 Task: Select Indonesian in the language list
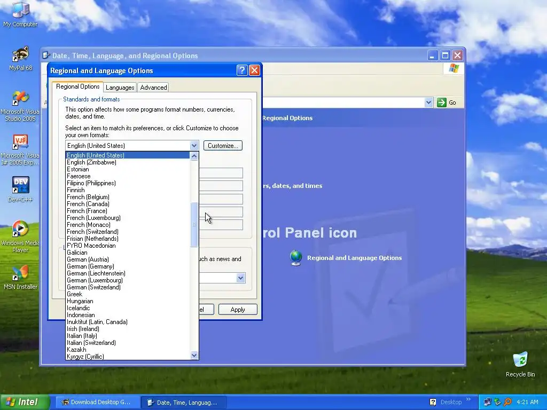128,315
